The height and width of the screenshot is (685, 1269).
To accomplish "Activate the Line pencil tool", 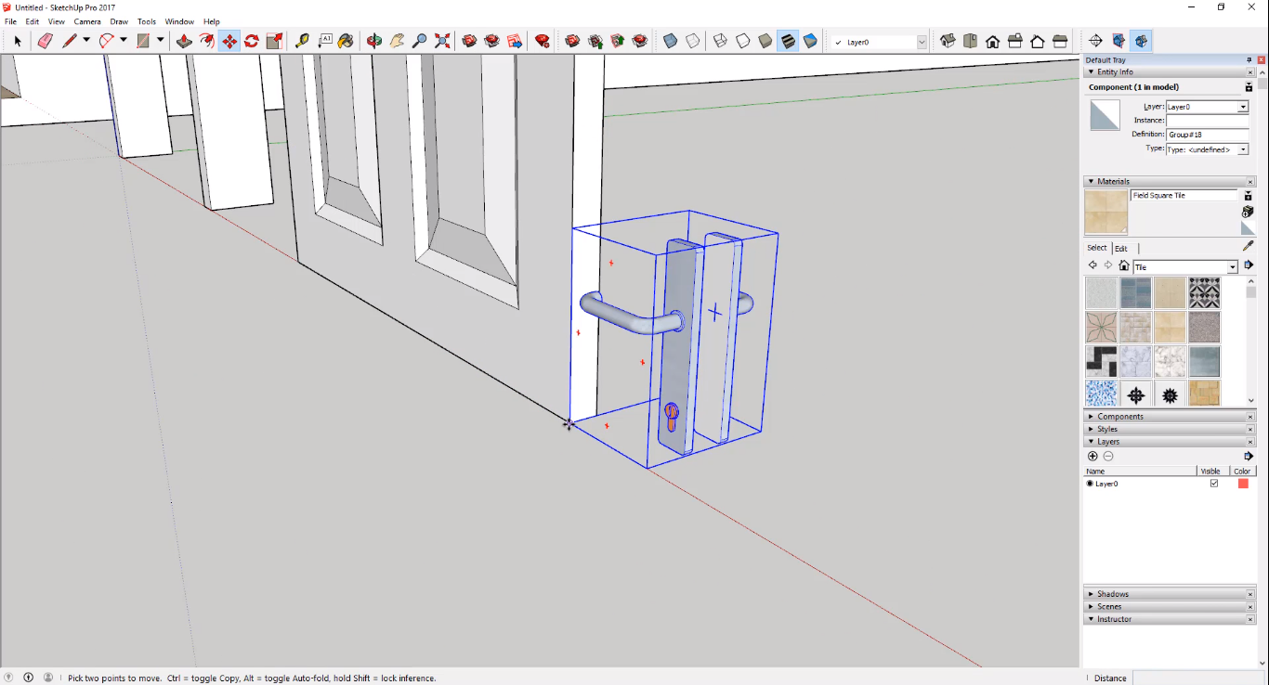I will 70,41.
